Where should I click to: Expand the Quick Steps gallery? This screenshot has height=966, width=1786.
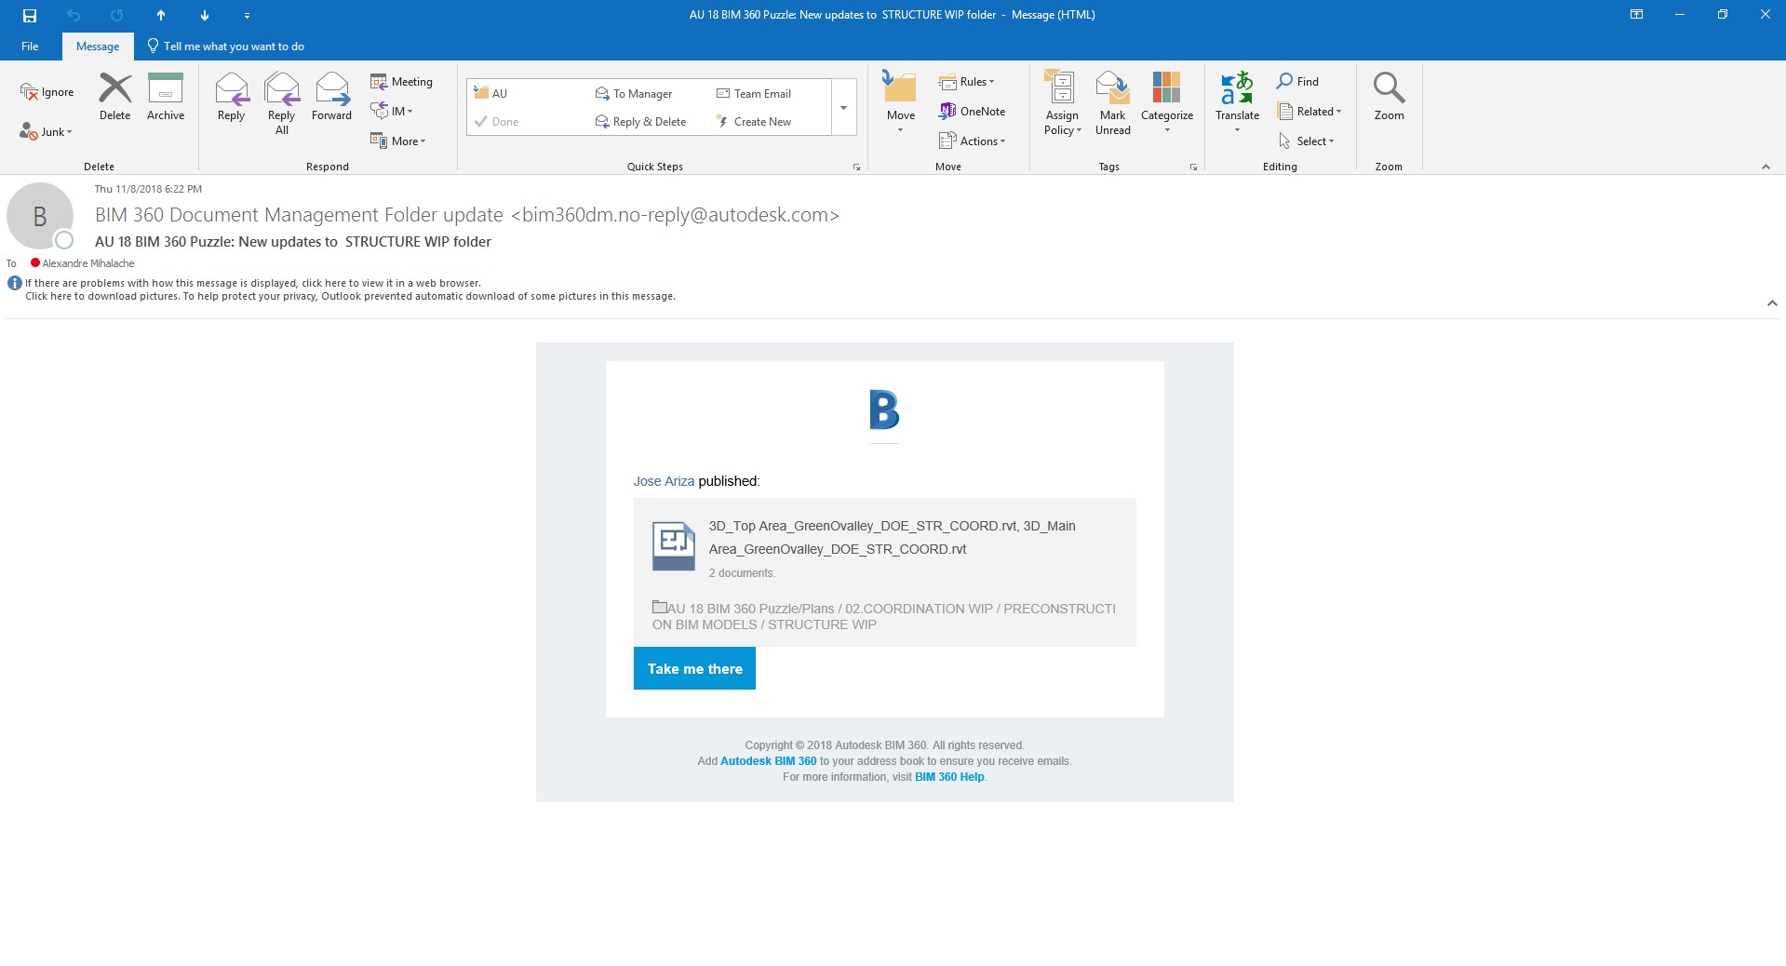tap(842, 106)
